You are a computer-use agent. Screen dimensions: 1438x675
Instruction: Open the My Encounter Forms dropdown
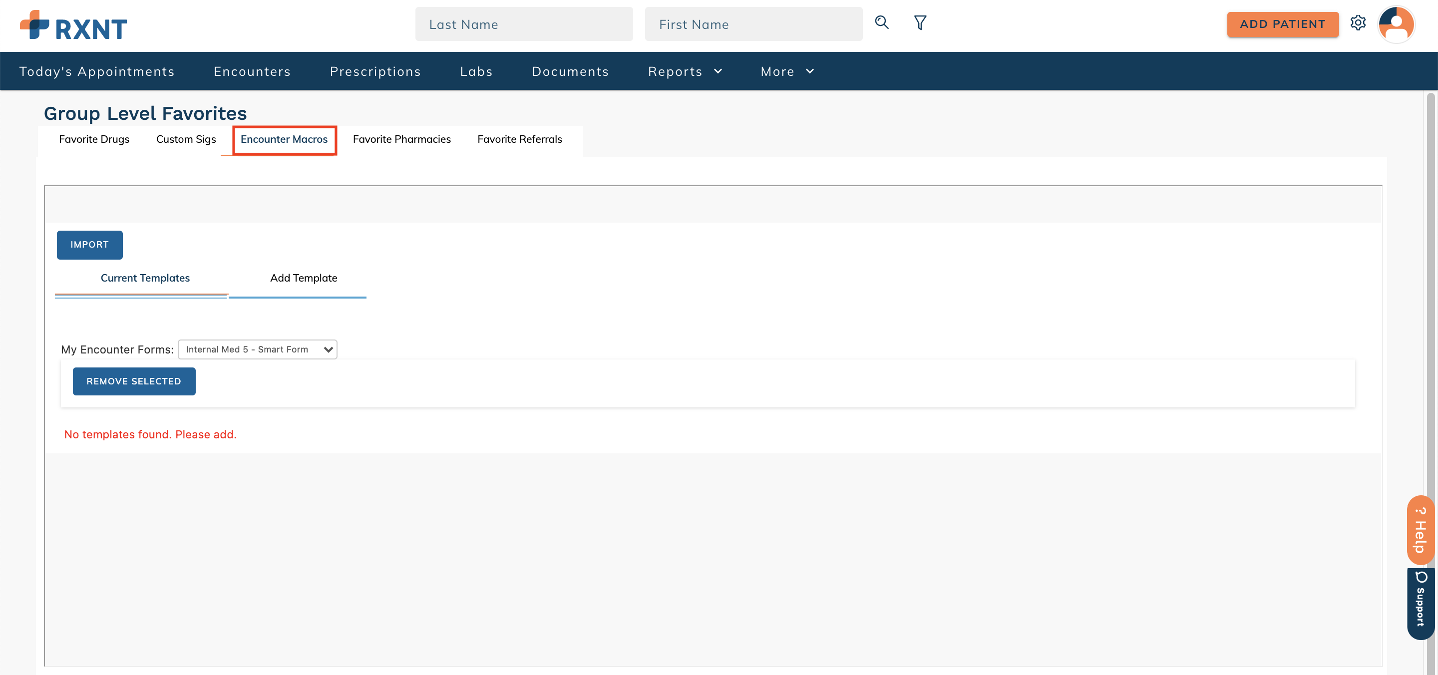257,349
